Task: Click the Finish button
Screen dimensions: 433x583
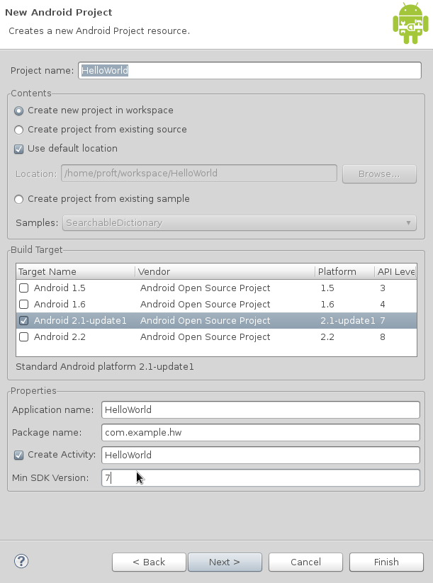Action: click(386, 562)
